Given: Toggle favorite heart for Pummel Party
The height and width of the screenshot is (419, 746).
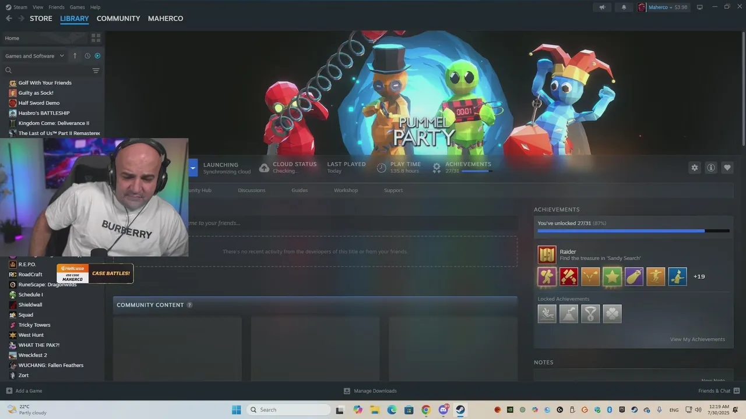Looking at the screenshot, I should click(x=727, y=168).
